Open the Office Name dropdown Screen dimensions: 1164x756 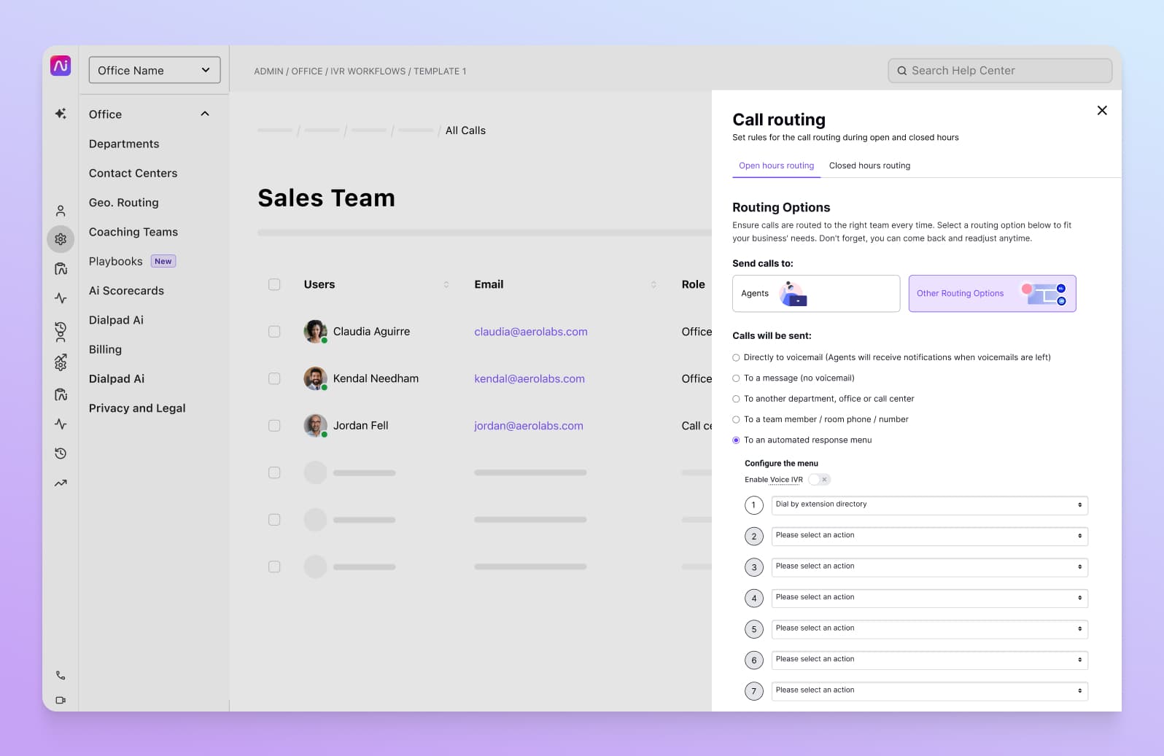coord(155,70)
